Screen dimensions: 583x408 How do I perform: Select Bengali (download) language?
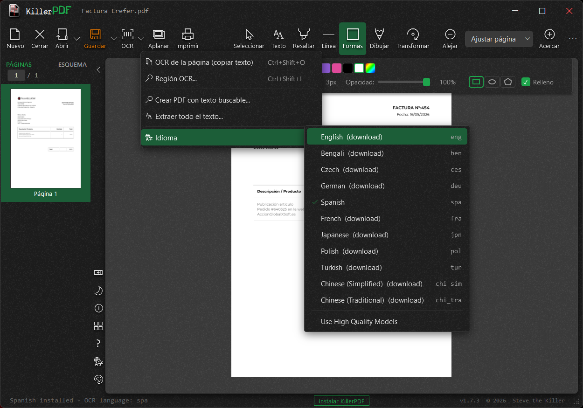click(x=387, y=153)
